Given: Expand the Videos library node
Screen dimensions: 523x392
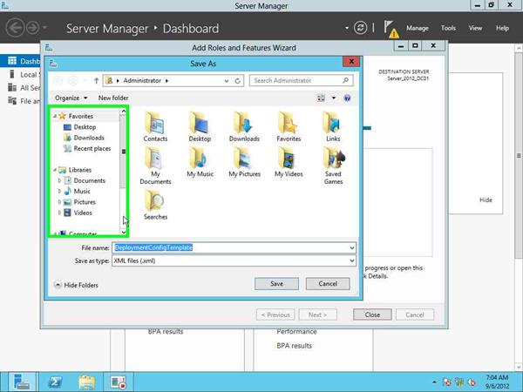Looking at the screenshot, I should point(59,213).
